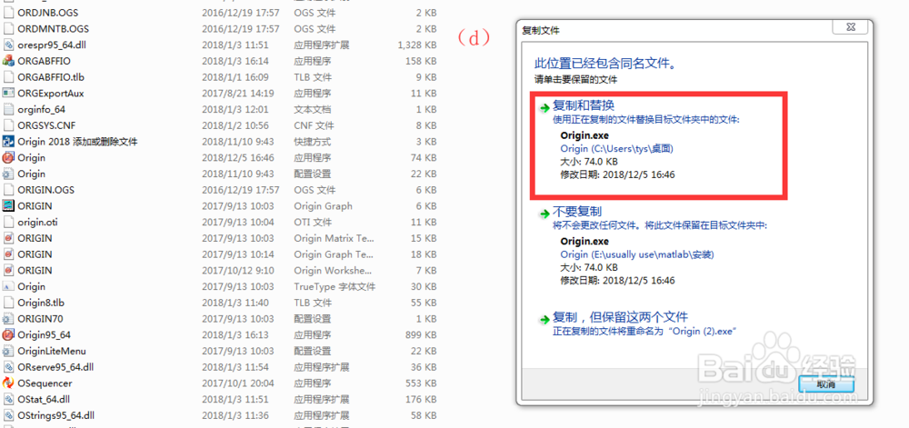The height and width of the screenshot is (428, 909).
Task: Click the ORIGIN70 configuration file icon
Action: 8,319
